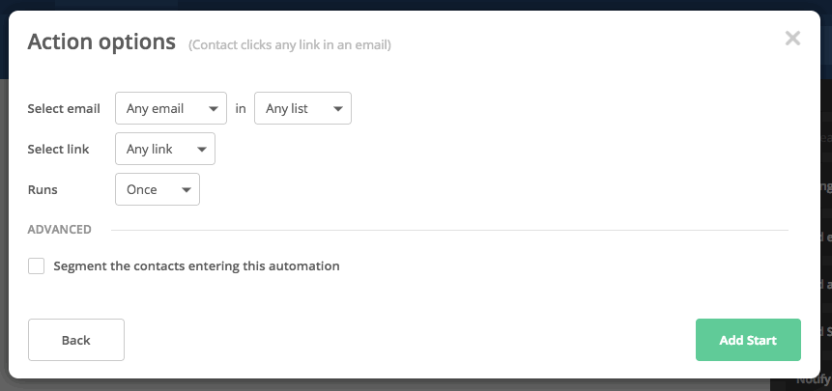
Task: Open the "Any email" dropdown
Action: [x=170, y=108]
